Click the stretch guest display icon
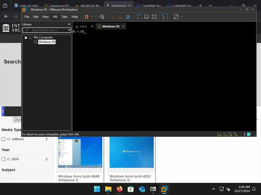The image size is (261, 195). (176, 17)
